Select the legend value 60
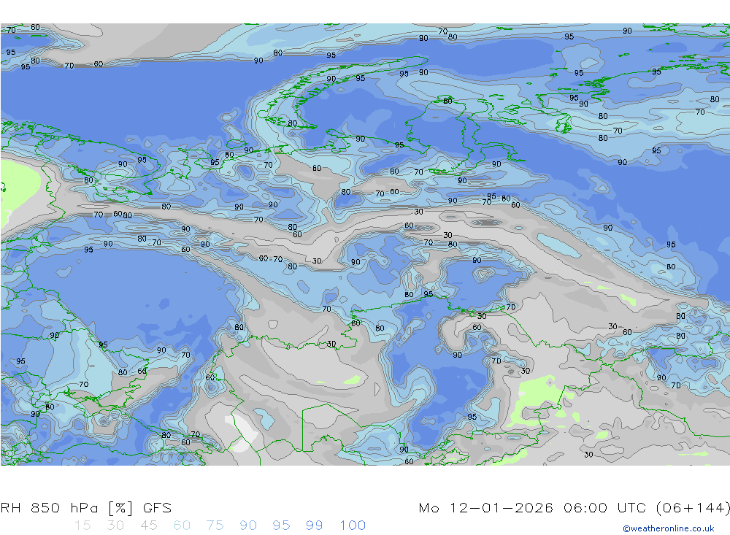Screen dimensions: 730x535 [x=182, y=526]
